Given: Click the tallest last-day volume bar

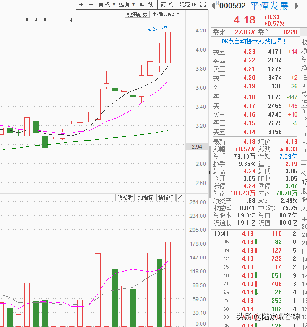Looking at the screenshot, I should [x=168, y=284].
